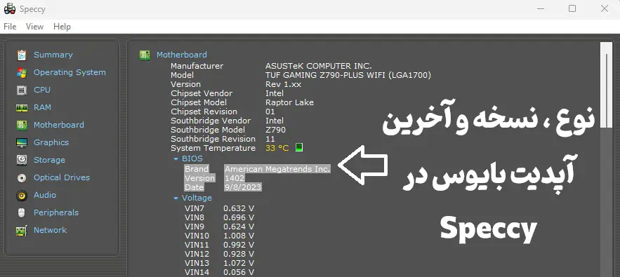This screenshot has height=277, width=620.
Task: Click the BIOS Brand 'American Megatrends Inc.' value
Action: pos(277,169)
